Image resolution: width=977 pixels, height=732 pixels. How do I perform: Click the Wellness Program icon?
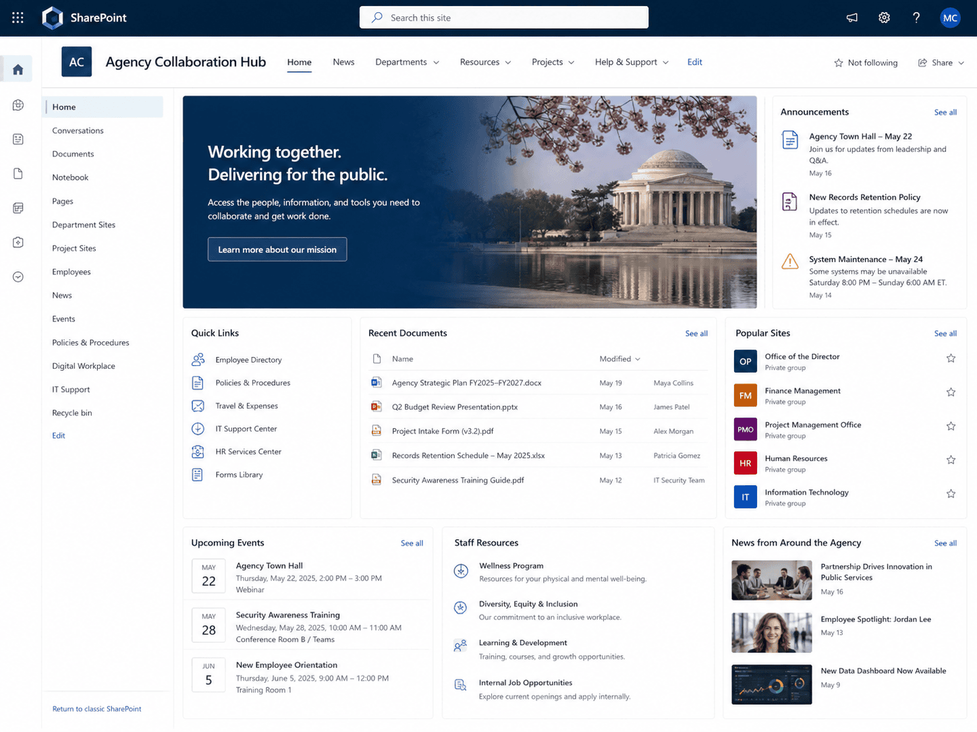click(x=461, y=571)
